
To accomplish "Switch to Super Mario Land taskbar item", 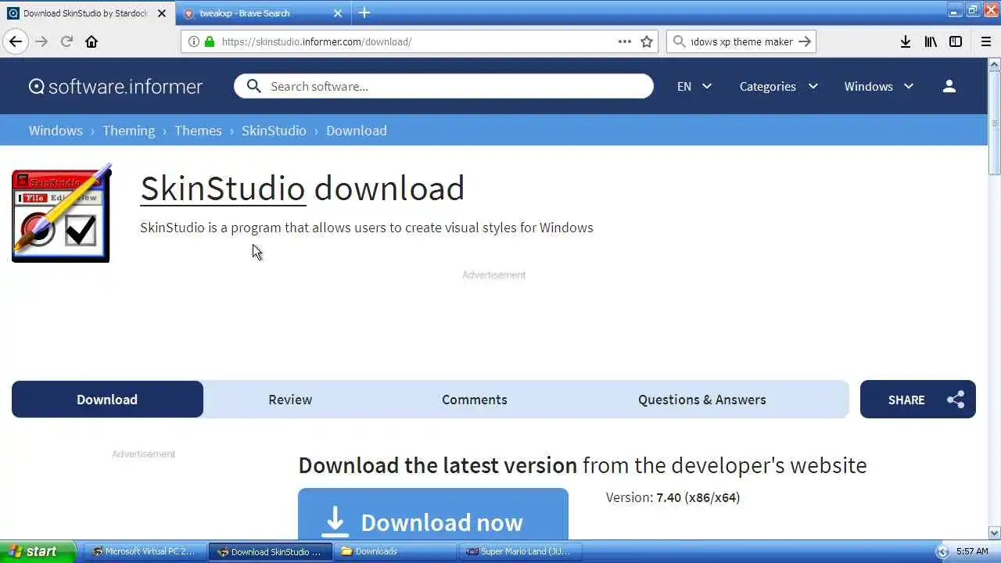I will (x=520, y=551).
